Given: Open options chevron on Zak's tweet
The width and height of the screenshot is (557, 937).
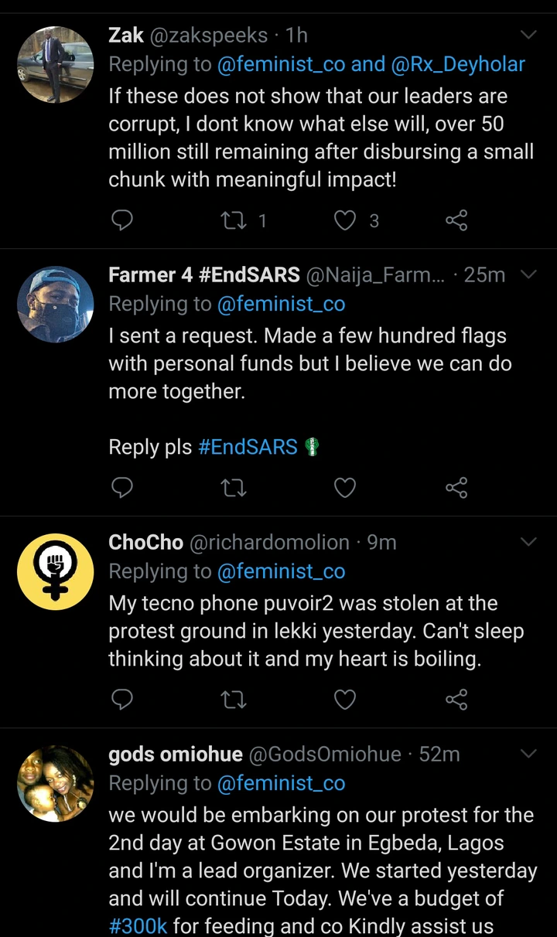Looking at the screenshot, I should pos(528,35).
